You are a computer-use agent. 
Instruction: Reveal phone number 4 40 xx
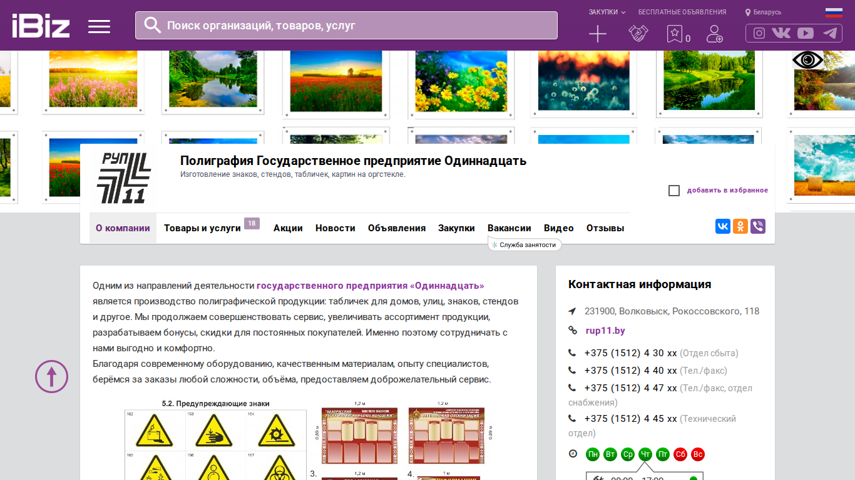pos(631,371)
